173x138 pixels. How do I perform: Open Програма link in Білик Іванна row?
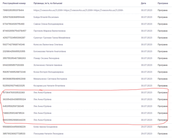click(x=163, y=127)
